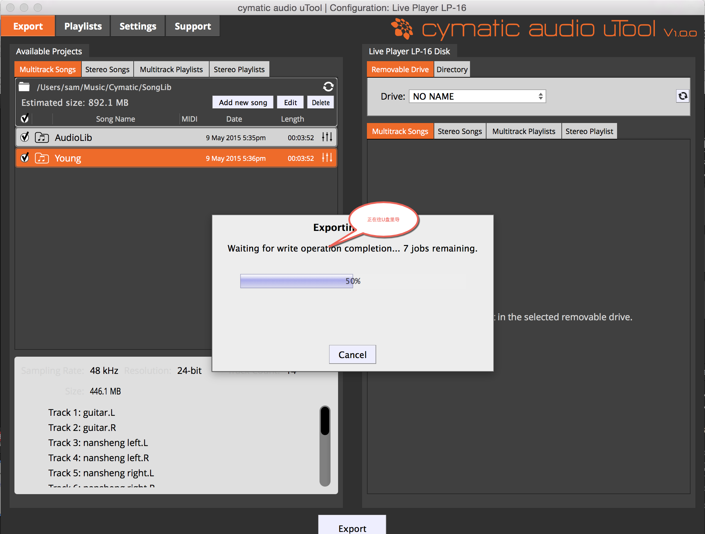Click the Song Name column header
This screenshot has height=534, width=705.
coord(115,119)
